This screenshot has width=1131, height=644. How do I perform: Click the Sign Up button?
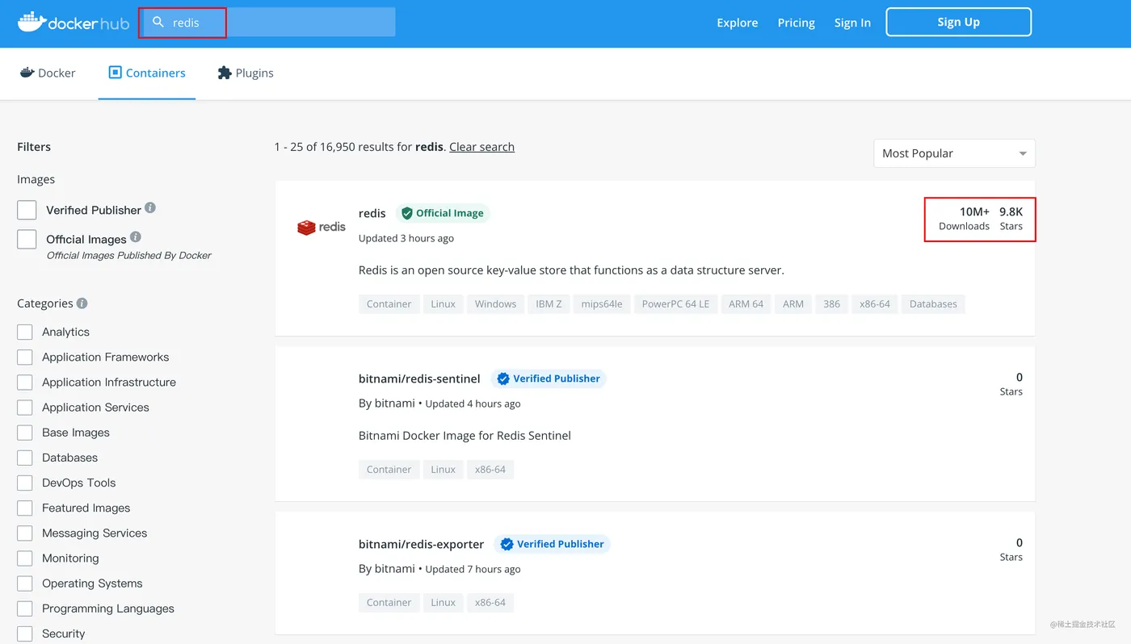(959, 22)
